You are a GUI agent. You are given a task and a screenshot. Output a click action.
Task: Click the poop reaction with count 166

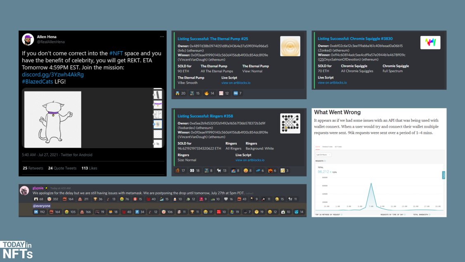pos(85,212)
